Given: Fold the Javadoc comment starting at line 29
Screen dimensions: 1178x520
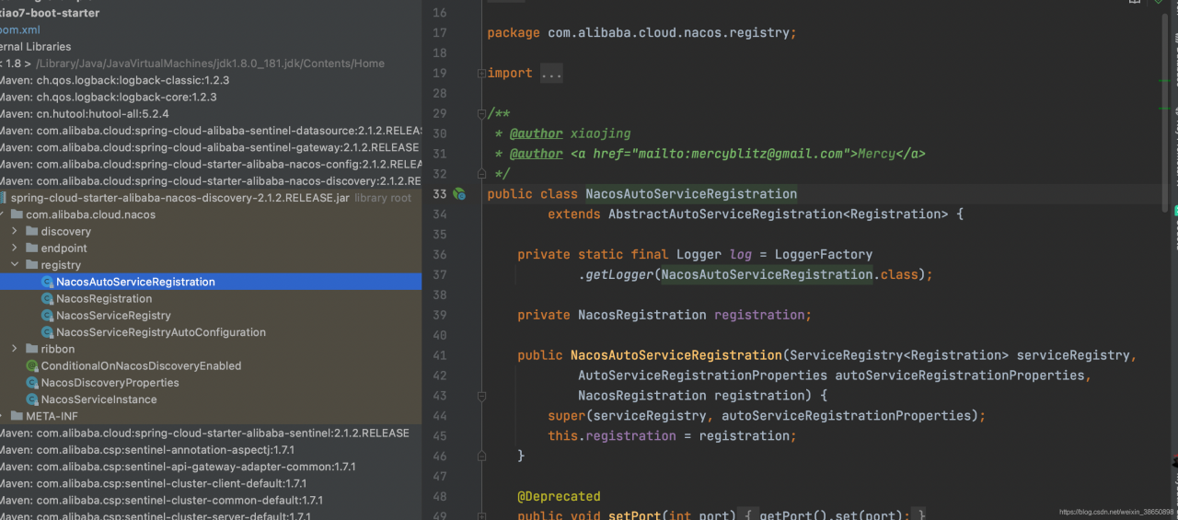Looking at the screenshot, I should pyautogui.click(x=481, y=113).
